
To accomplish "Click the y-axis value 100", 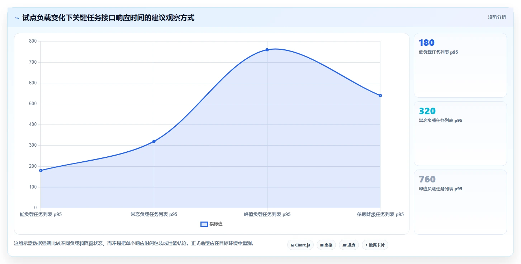I will (33, 187).
